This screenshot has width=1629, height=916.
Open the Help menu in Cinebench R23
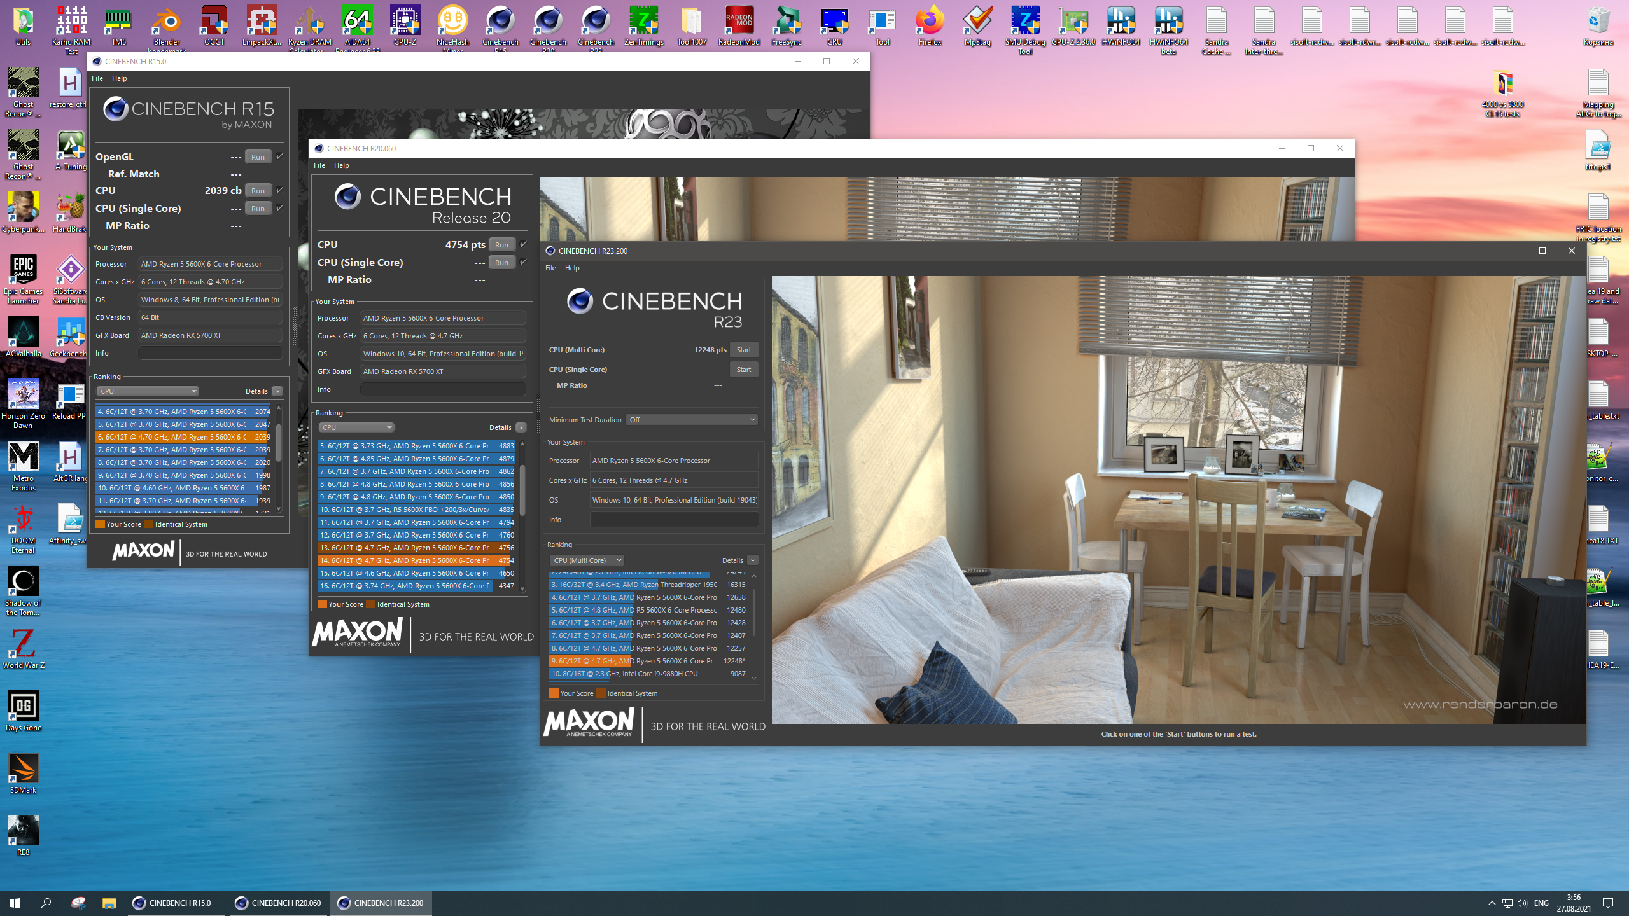tap(572, 268)
